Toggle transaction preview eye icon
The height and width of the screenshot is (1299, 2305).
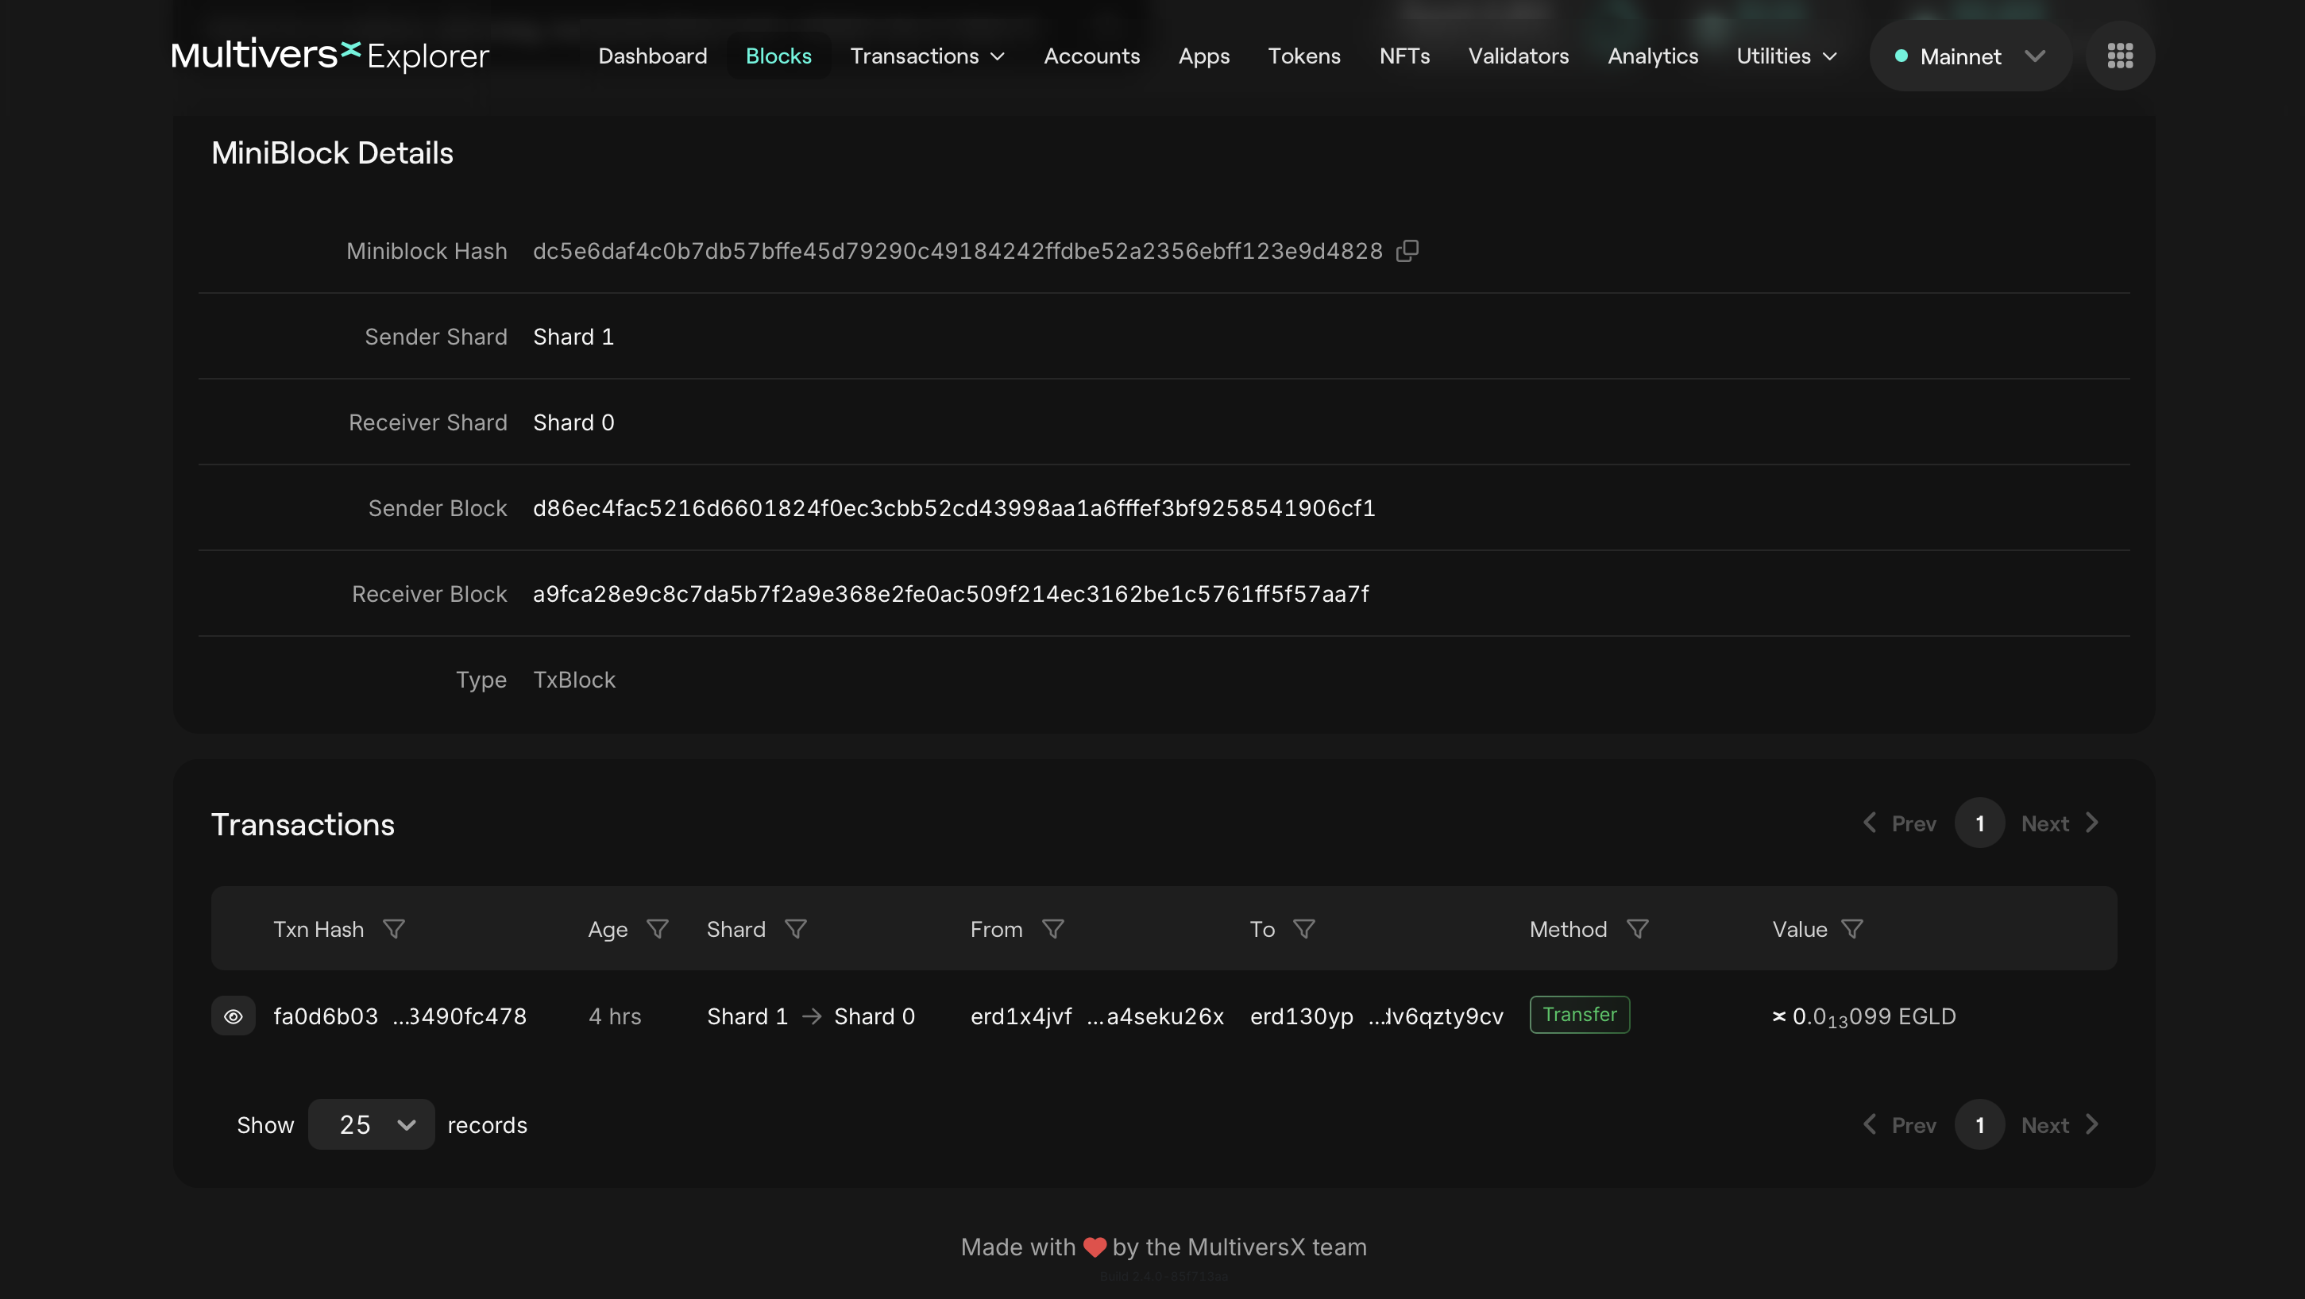pyautogui.click(x=234, y=1016)
